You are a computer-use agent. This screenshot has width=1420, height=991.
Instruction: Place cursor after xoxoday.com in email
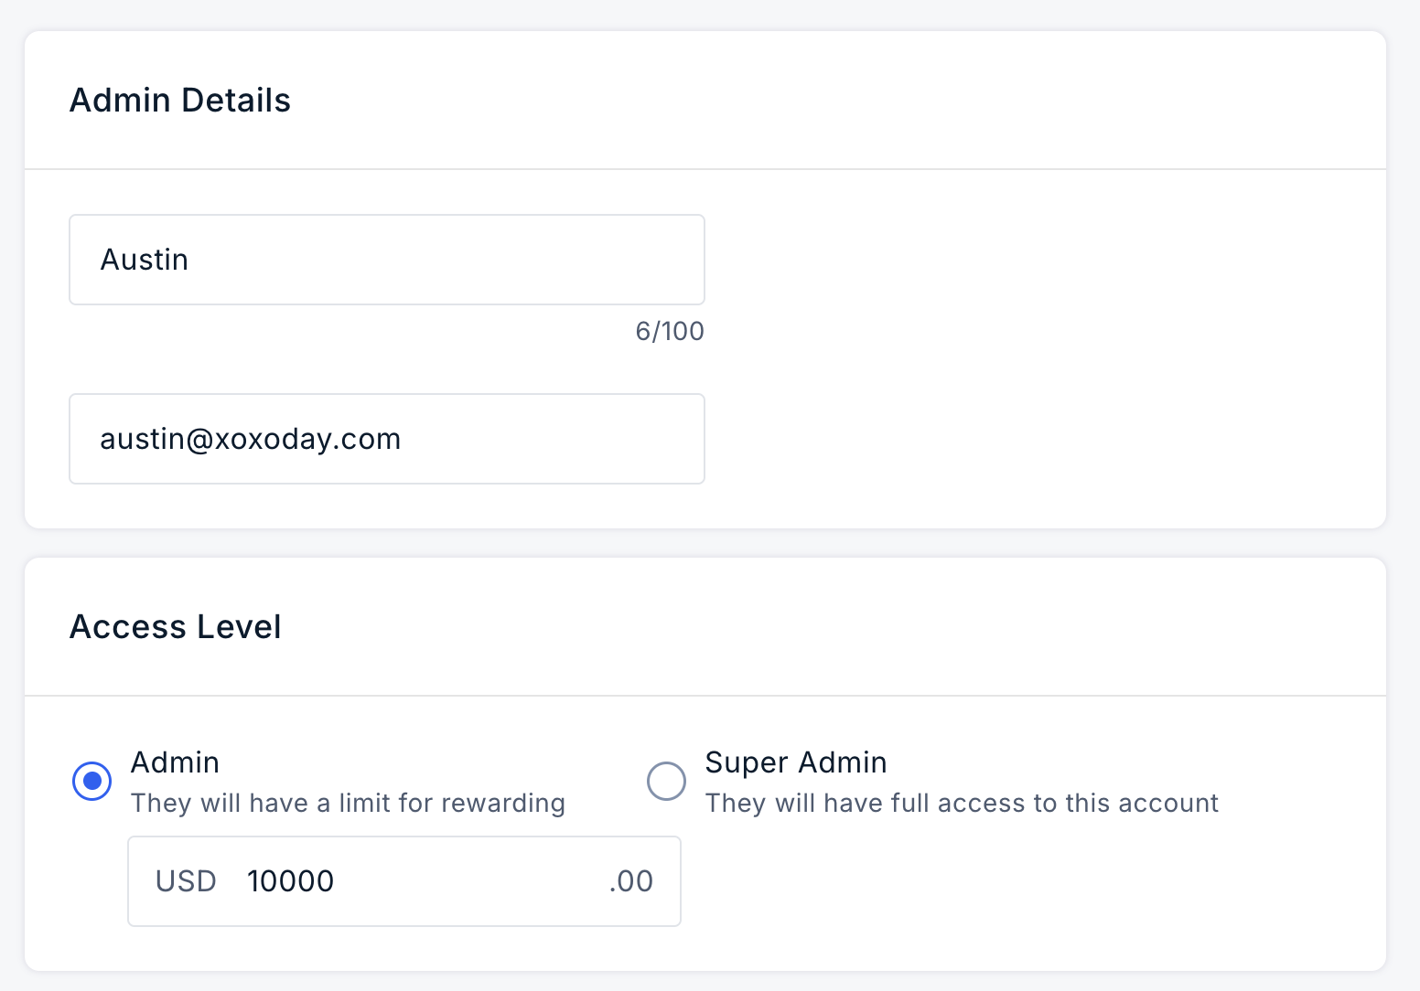tap(403, 439)
